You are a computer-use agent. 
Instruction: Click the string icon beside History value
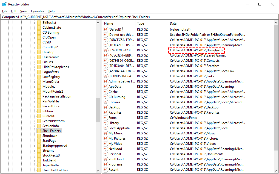coord(106,123)
